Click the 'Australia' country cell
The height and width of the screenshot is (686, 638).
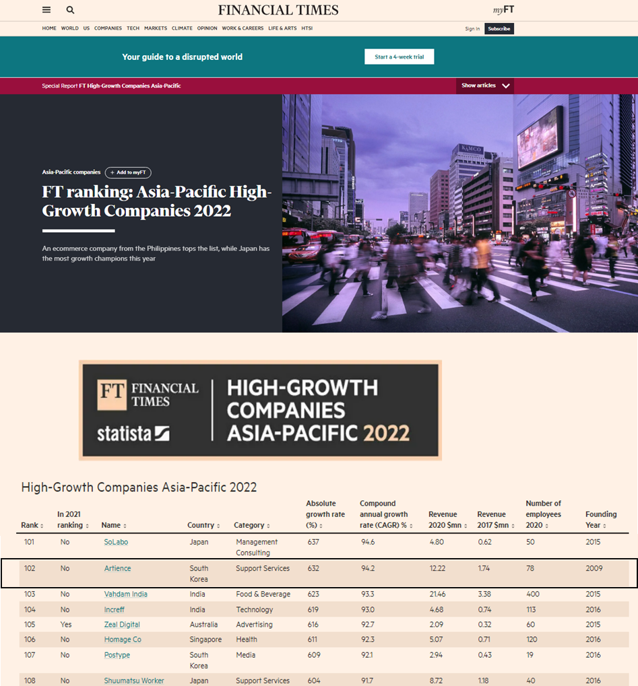(x=203, y=625)
